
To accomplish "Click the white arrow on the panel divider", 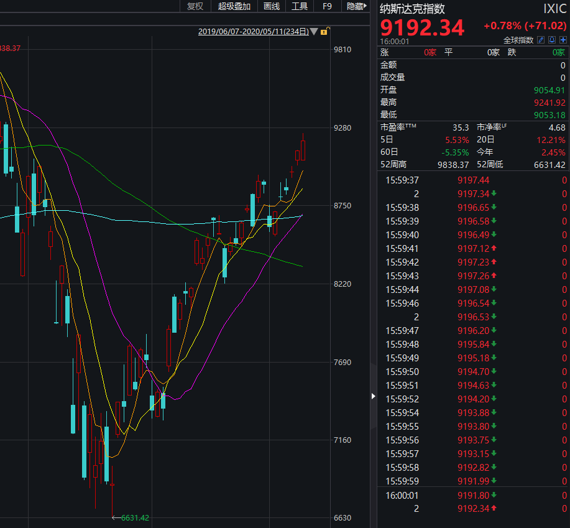I will [374, 396].
